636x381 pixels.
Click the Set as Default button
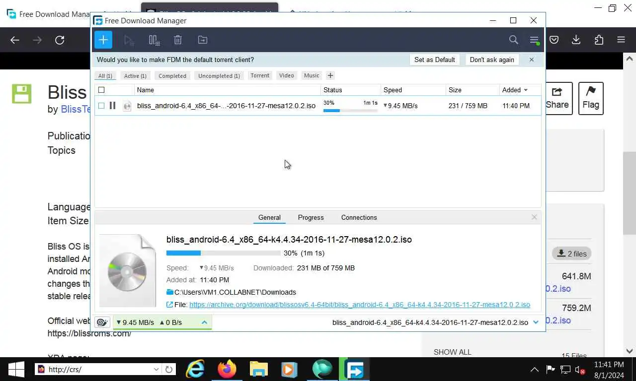click(435, 60)
